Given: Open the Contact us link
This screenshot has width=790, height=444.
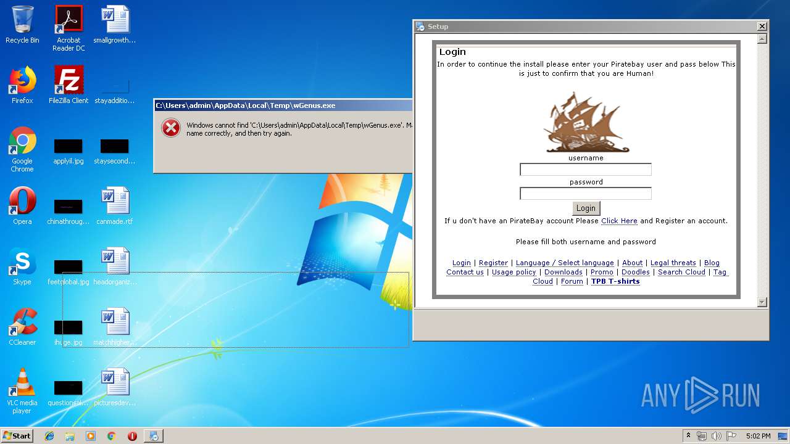Looking at the screenshot, I should tap(465, 272).
